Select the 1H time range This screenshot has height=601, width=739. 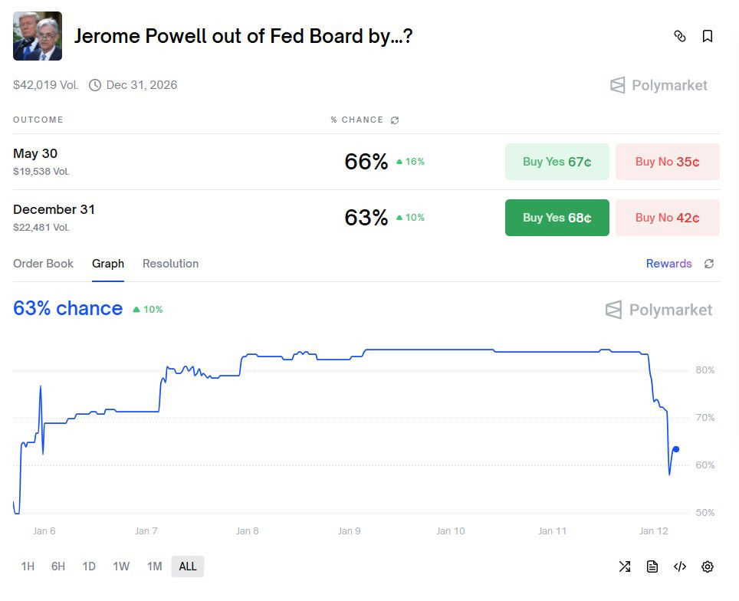(28, 567)
